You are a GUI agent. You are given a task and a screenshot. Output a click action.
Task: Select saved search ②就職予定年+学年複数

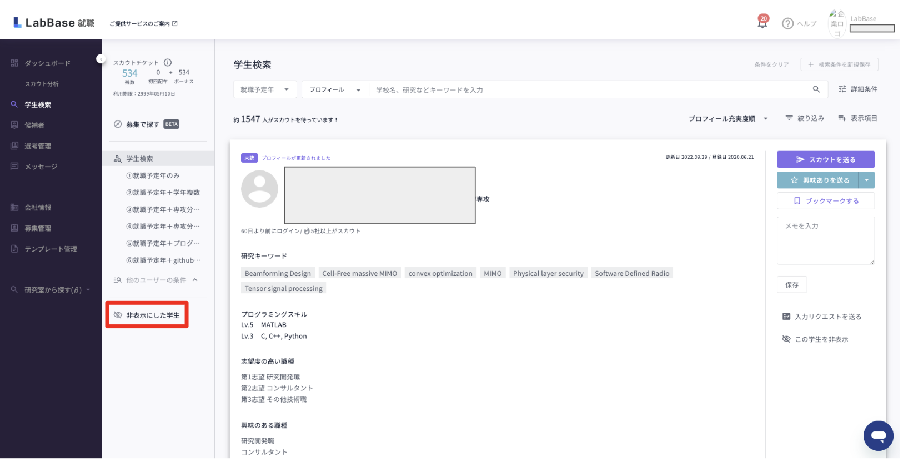[163, 193]
